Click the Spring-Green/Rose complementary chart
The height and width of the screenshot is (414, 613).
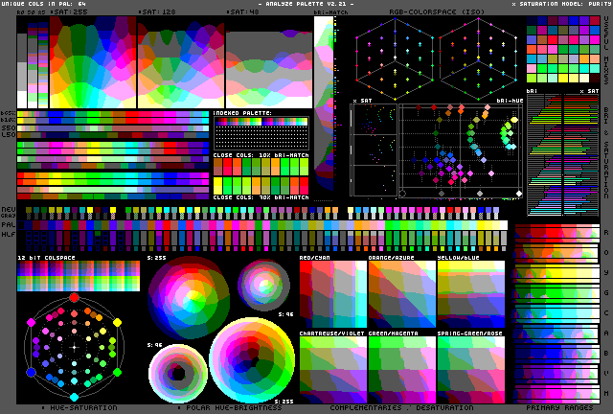(x=470, y=367)
